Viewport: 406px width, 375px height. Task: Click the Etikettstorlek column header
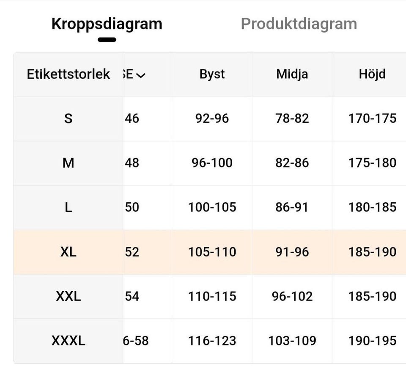[69, 74]
